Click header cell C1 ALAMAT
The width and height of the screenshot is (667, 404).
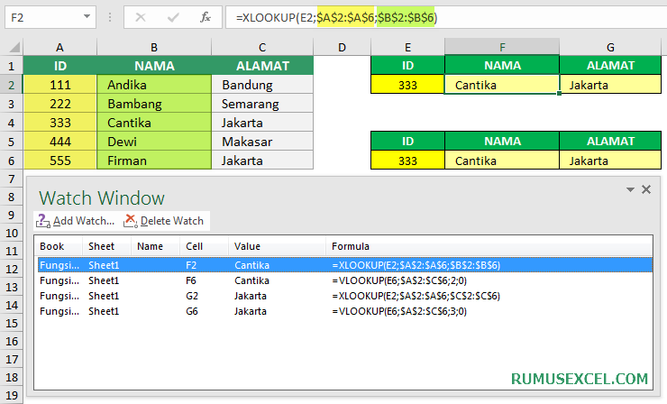tap(262, 66)
